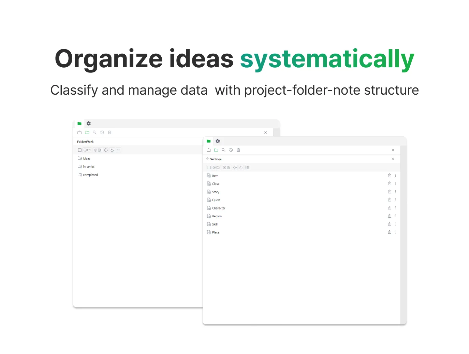Close the Settings folder panel with X
Image resolution: width=469 pixels, height=354 pixels.
pyautogui.click(x=393, y=159)
